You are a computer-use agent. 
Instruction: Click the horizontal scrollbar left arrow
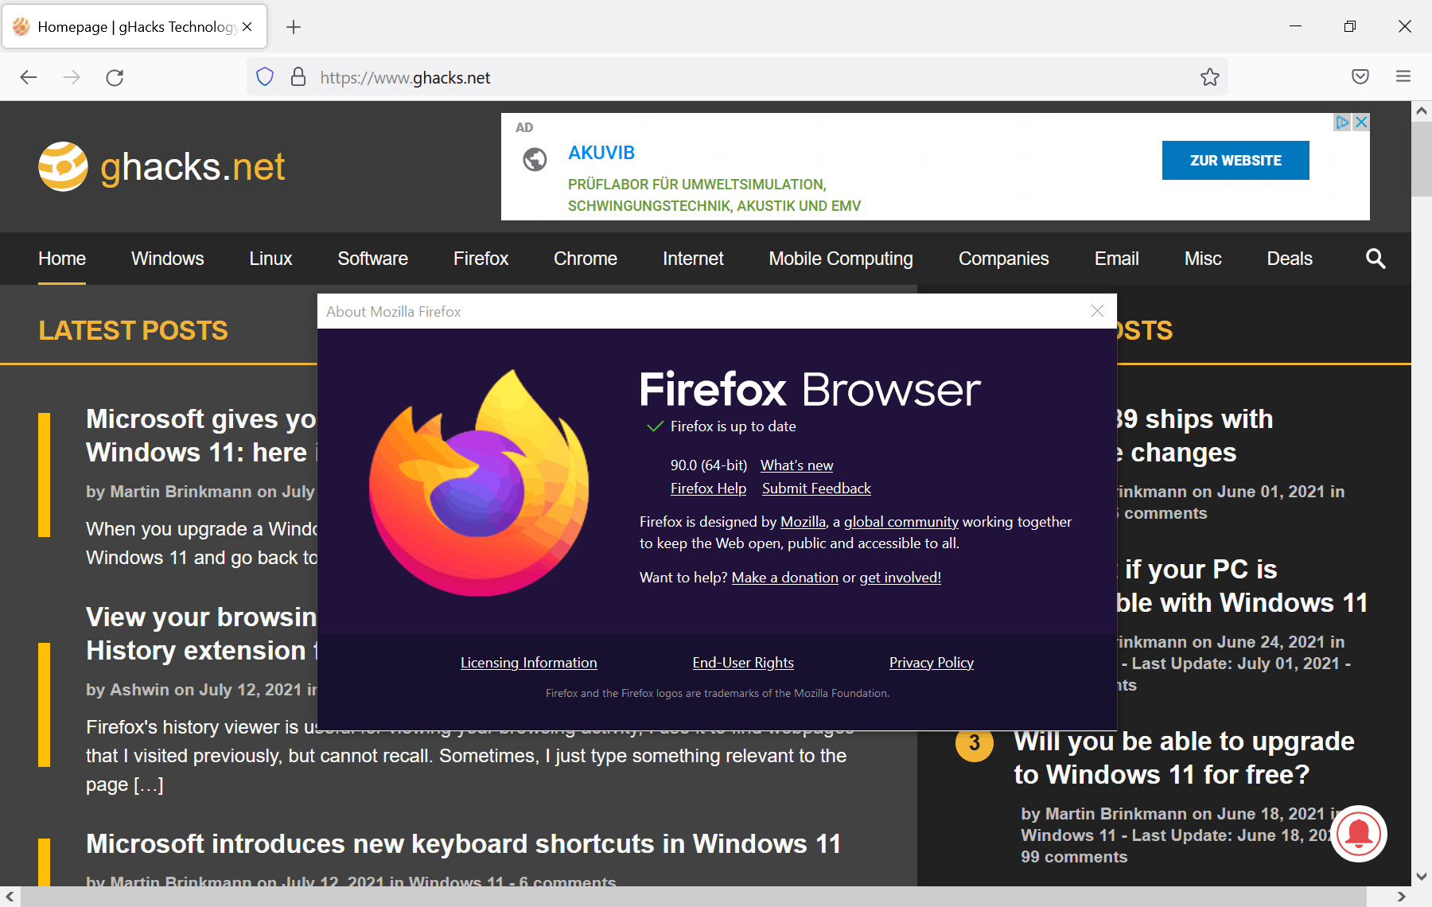[x=10, y=897]
